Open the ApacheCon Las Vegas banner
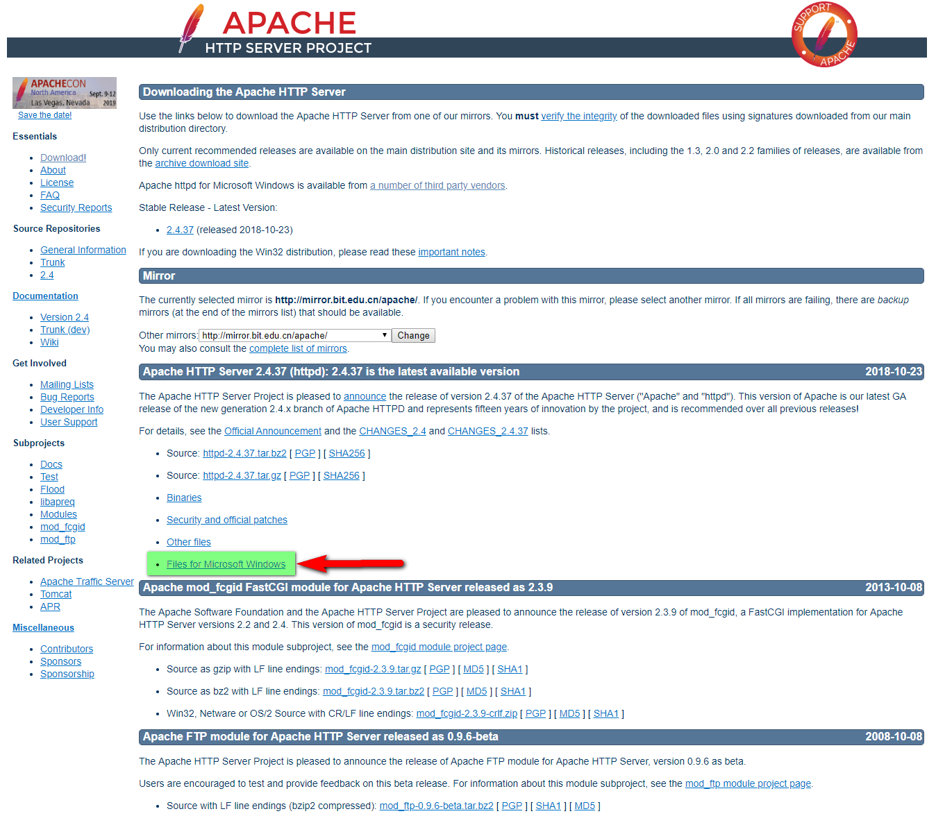The height and width of the screenshot is (816, 936). coord(65,93)
